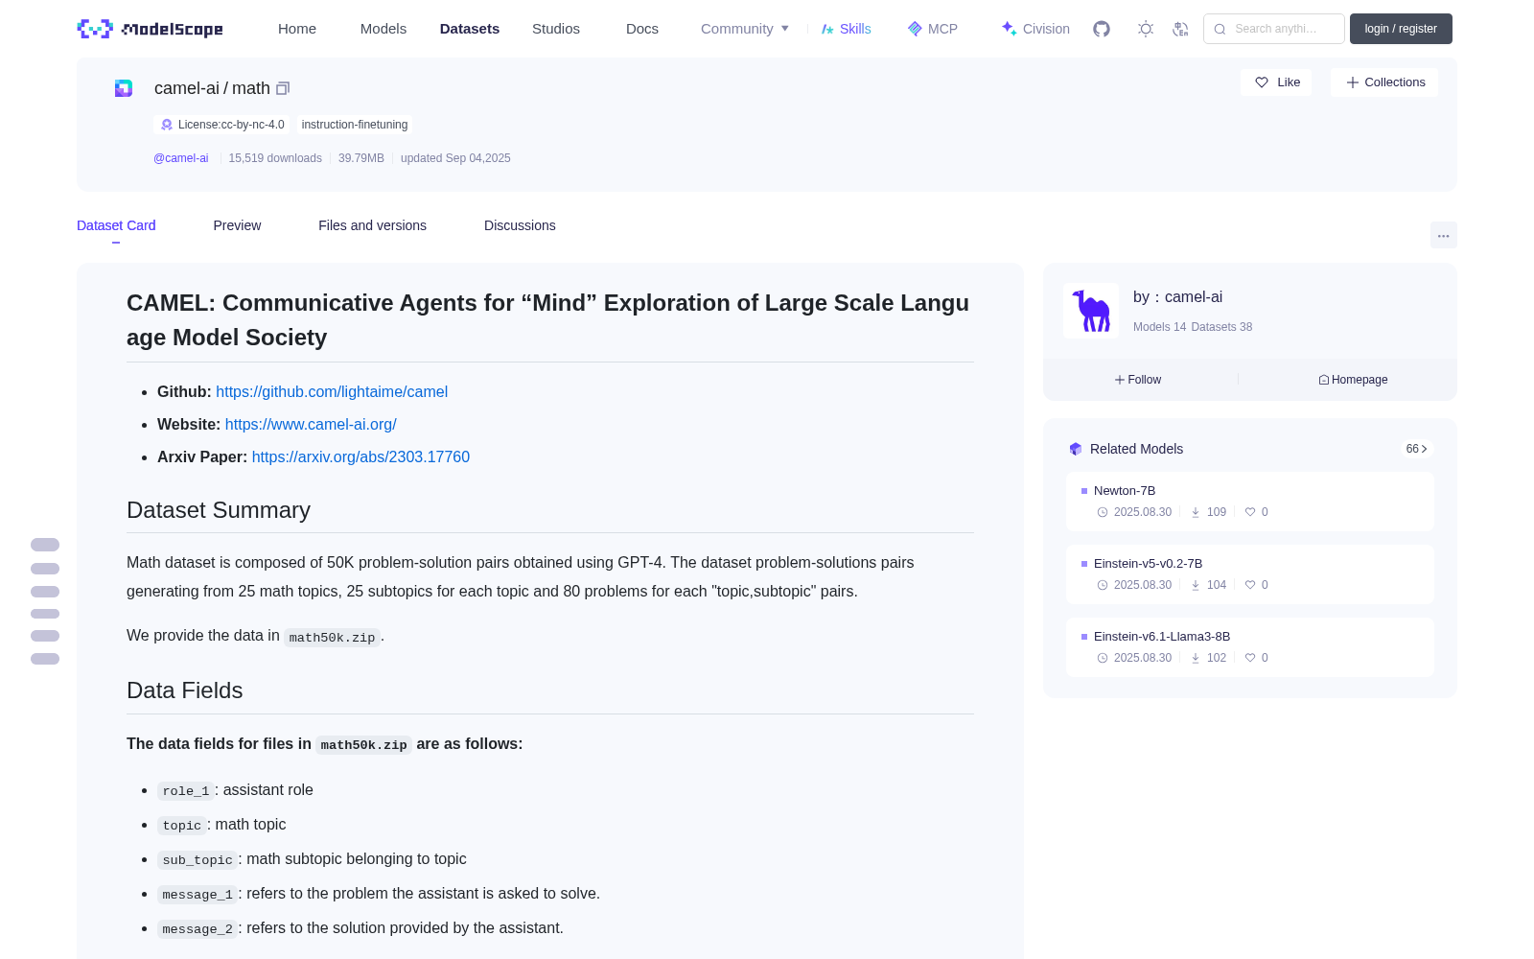This screenshot has height=959, width=1534.
Task: Click the Models 14 count text
Action: click(1159, 327)
